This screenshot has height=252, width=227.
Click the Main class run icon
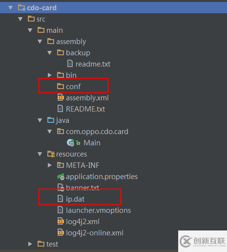coord(70,143)
